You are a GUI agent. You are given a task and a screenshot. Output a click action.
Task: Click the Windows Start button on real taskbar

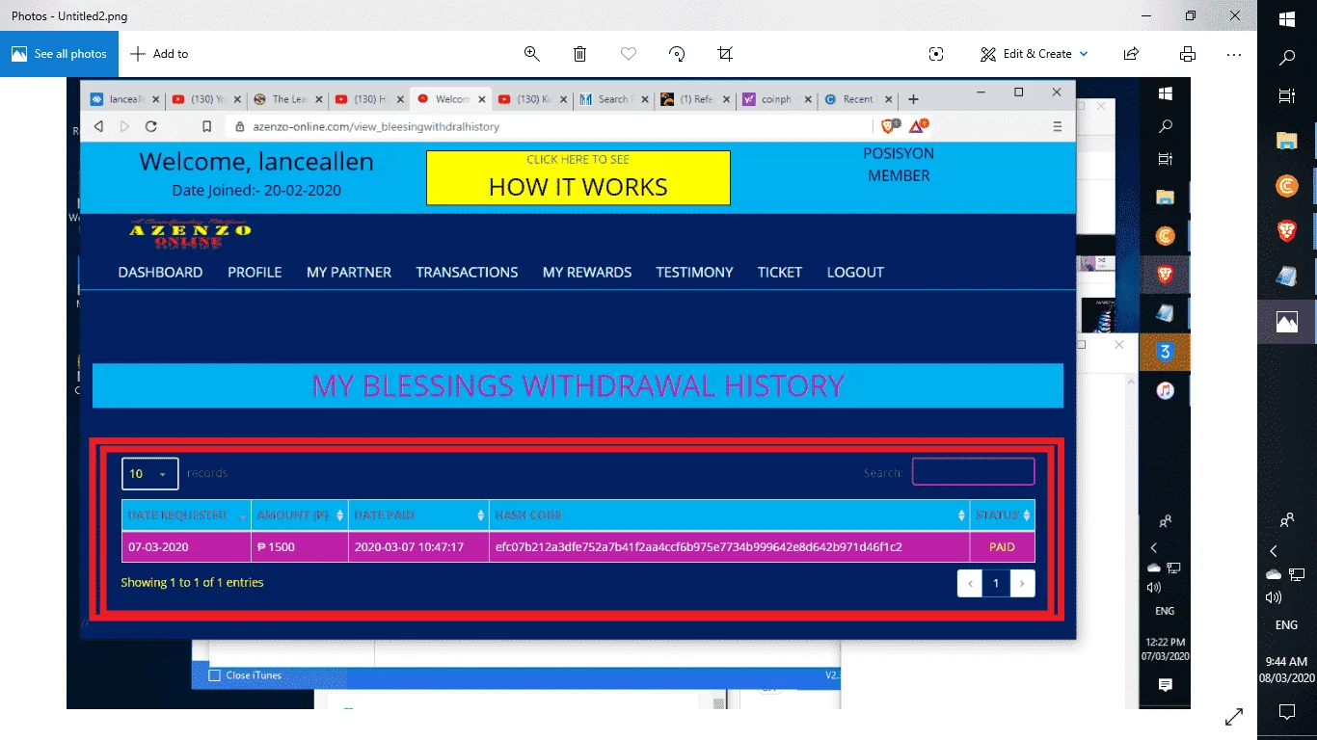point(1287,19)
